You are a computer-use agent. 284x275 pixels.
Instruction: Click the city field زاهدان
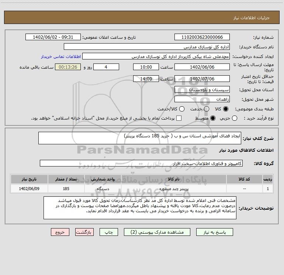pyautogui.click(x=202, y=99)
